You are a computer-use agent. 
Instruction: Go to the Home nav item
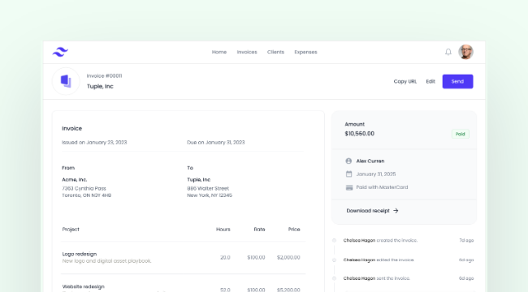click(219, 52)
